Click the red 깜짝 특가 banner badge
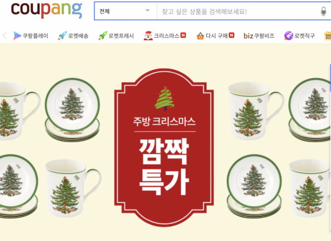Screen dimensions: 331x241 pyautogui.click(x=164, y=148)
